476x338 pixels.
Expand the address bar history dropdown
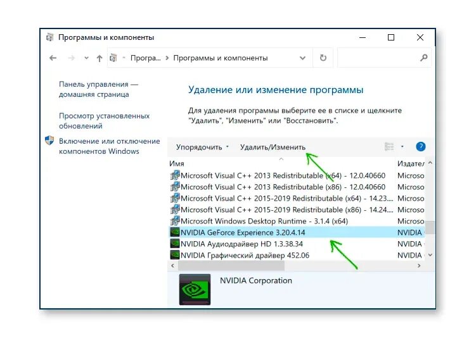(302, 58)
